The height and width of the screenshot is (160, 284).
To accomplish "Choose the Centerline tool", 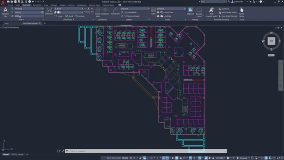I will click(105, 11).
